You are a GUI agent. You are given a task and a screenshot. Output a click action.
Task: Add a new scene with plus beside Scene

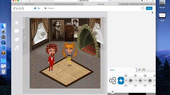coord(139,70)
